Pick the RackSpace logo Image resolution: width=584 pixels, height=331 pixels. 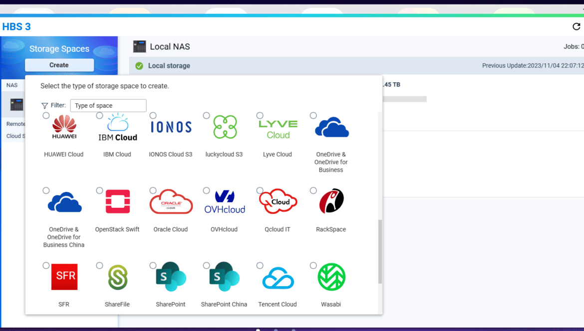(331, 201)
